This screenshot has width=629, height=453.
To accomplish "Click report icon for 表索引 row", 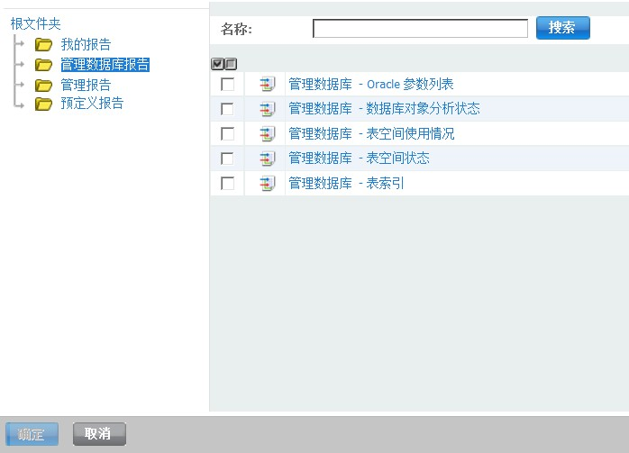I will tap(267, 184).
